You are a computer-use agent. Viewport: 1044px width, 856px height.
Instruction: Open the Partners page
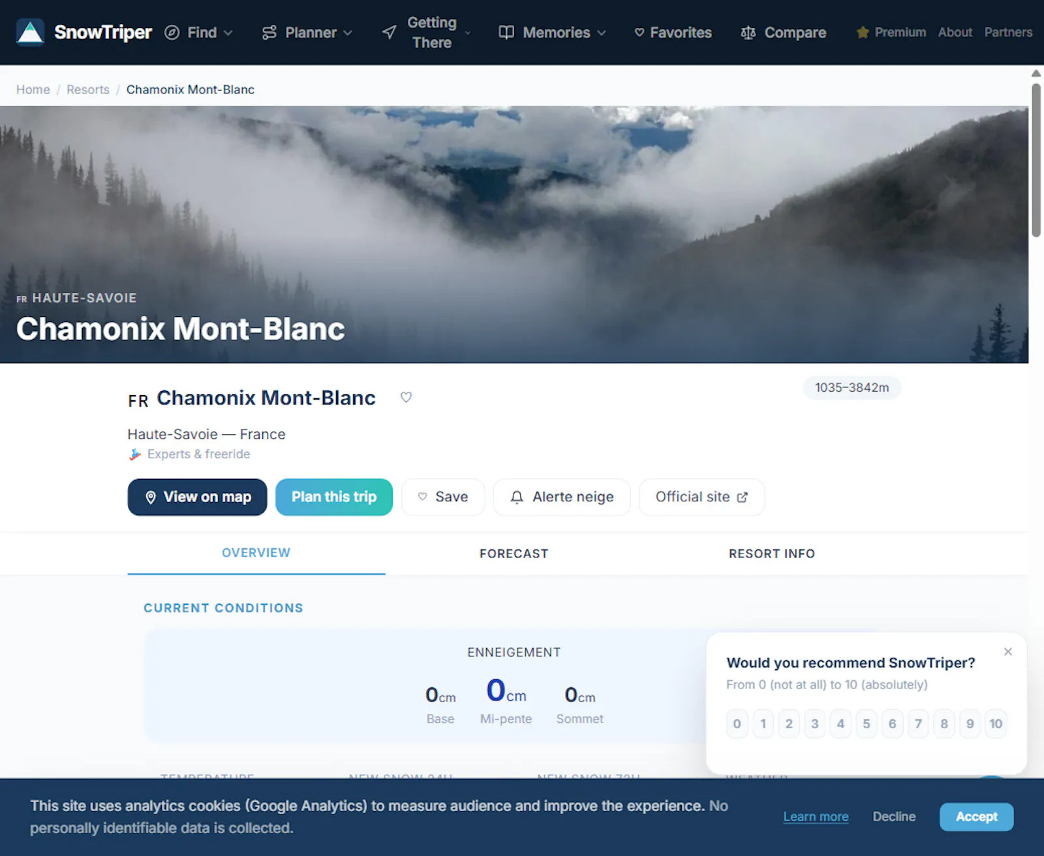1008,32
